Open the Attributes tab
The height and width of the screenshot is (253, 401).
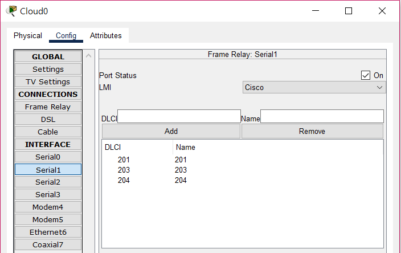105,35
